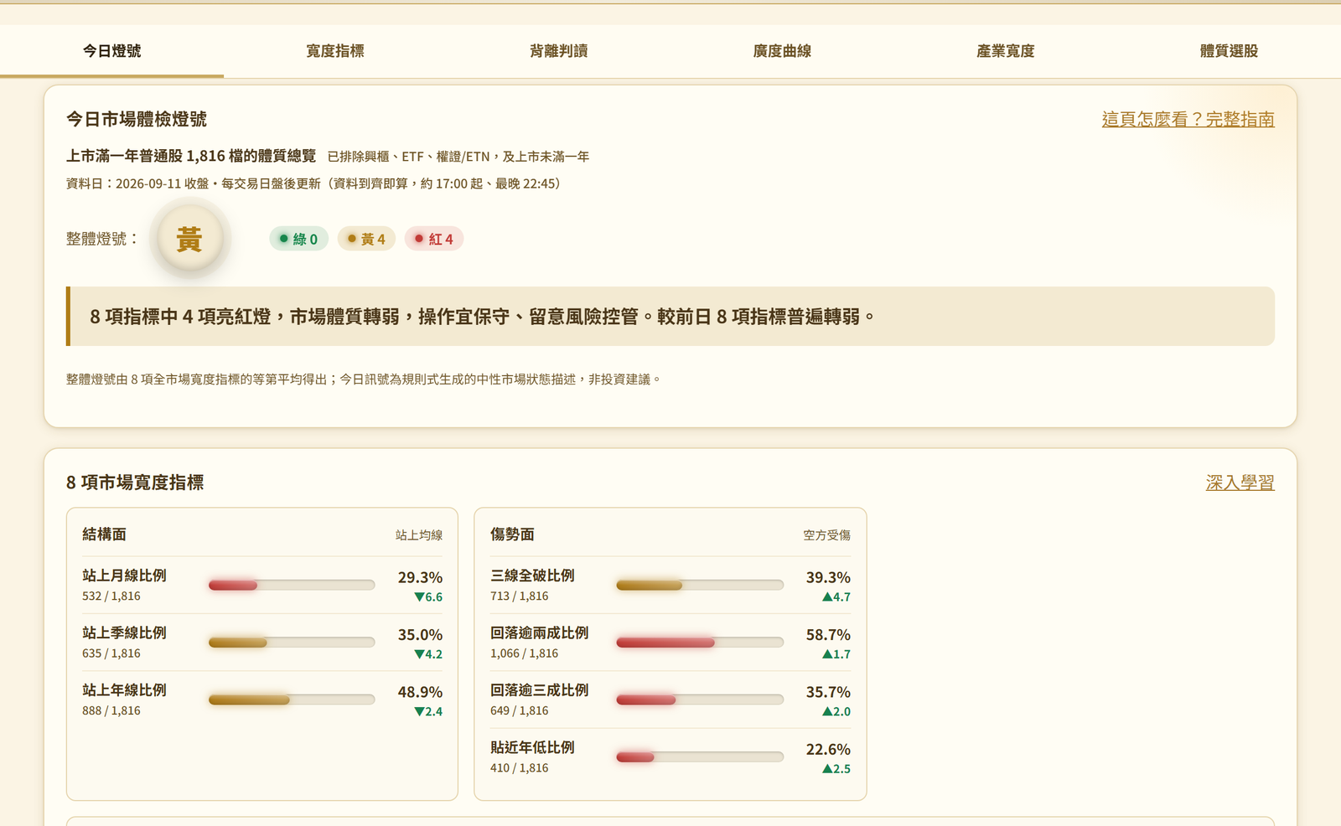This screenshot has height=826, width=1341.
Task: Click the round 黃 overall signal lamp
Action: click(x=190, y=239)
